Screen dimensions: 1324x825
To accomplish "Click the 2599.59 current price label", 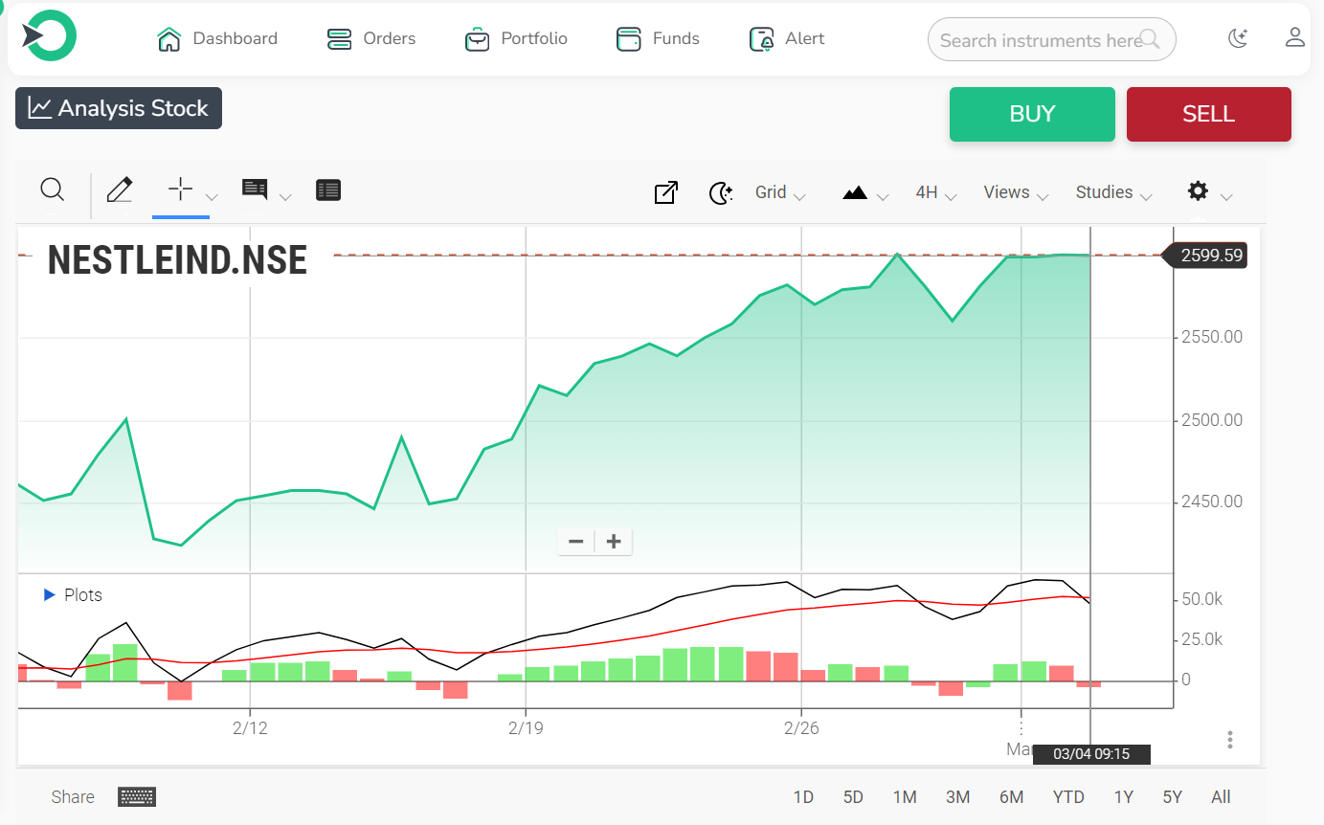I will coord(1204,256).
